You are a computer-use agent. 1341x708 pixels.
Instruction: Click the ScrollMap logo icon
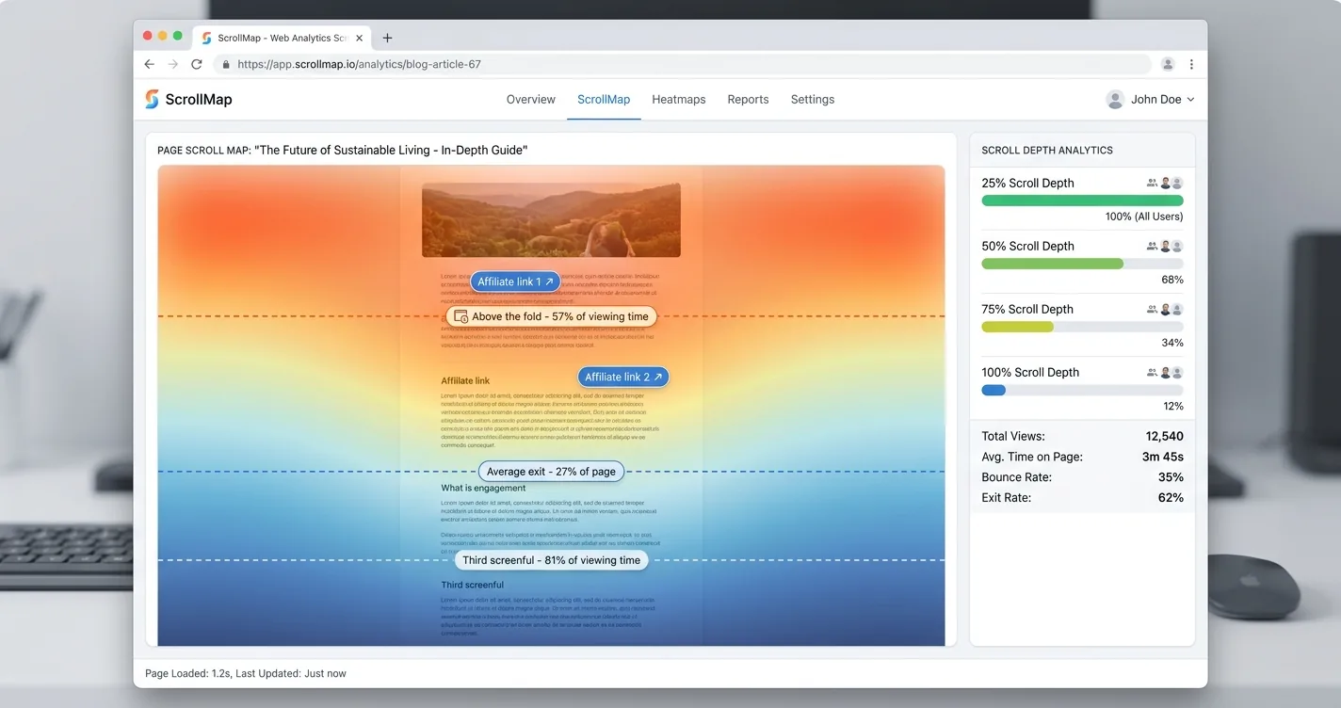coord(152,99)
